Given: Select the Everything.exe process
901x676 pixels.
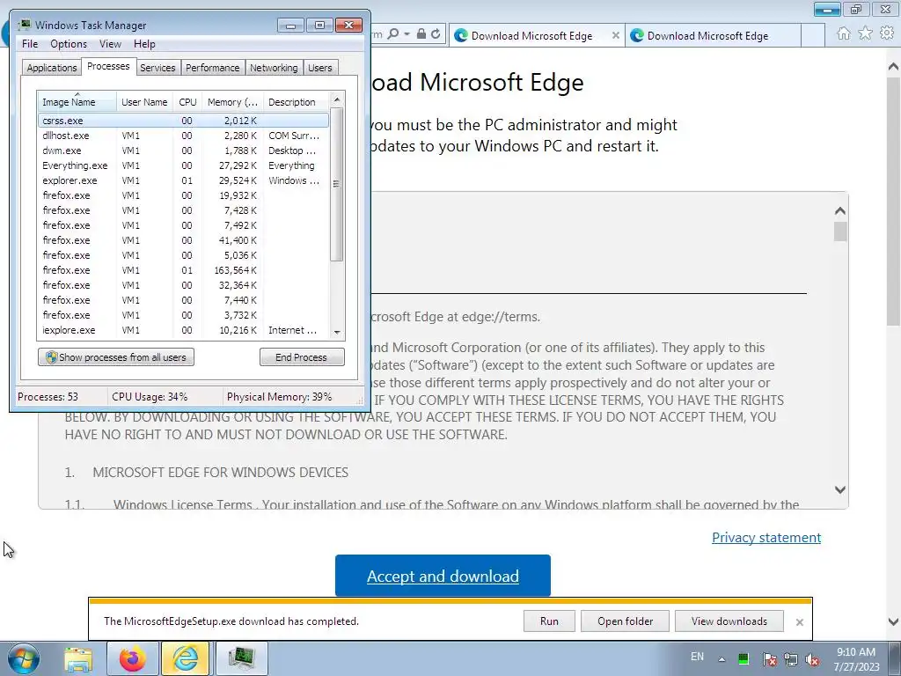Looking at the screenshot, I should pos(183,165).
